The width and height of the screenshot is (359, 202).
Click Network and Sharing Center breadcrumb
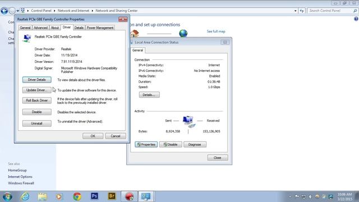click(117, 11)
